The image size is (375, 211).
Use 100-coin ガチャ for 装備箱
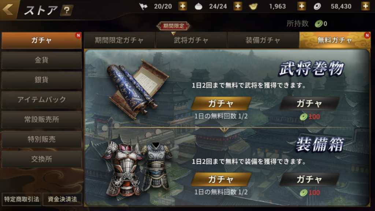(x=309, y=179)
